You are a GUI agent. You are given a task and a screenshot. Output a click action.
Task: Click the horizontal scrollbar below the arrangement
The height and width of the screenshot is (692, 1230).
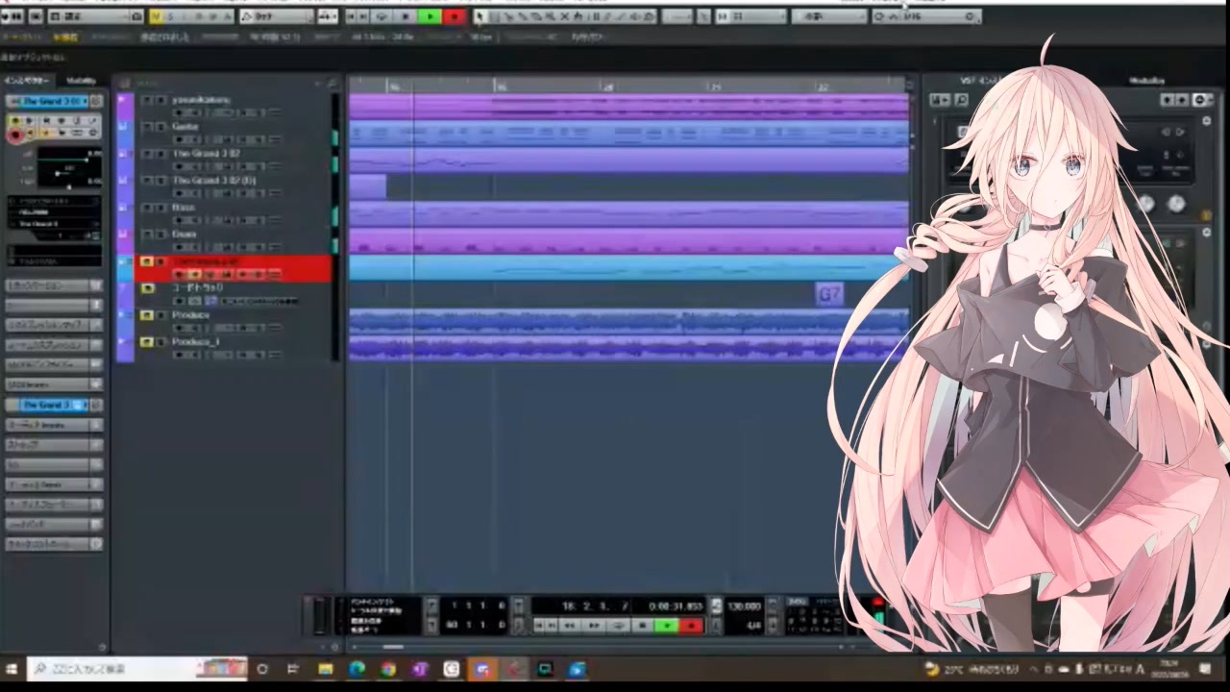pyautogui.click(x=394, y=647)
